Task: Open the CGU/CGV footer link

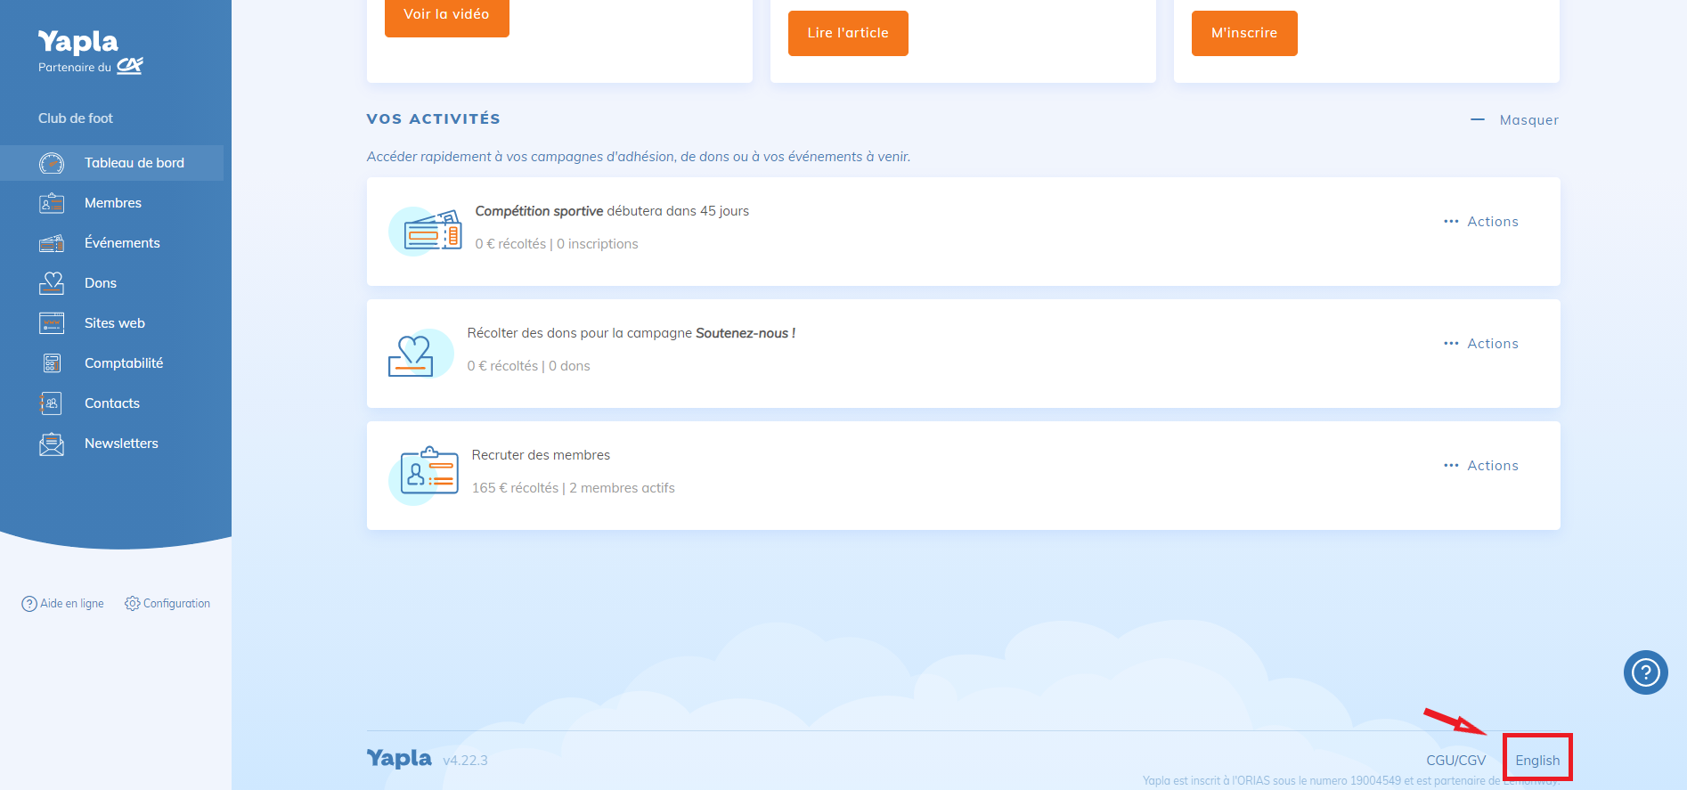Action: tap(1455, 760)
